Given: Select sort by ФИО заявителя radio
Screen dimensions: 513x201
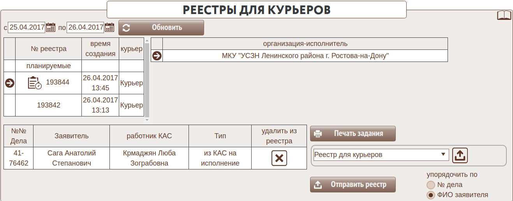Looking at the screenshot, I should [430, 195].
